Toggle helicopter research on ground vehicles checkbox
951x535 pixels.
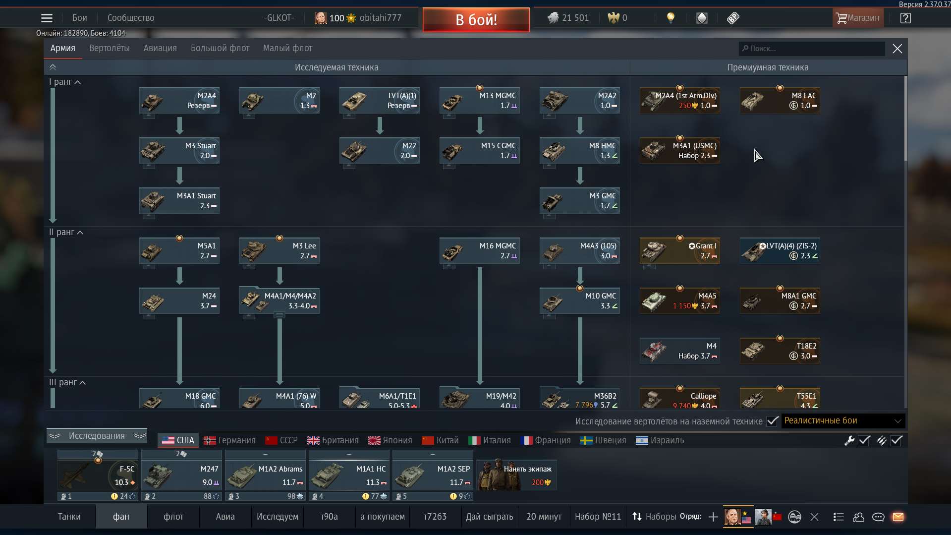click(x=772, y=421)
